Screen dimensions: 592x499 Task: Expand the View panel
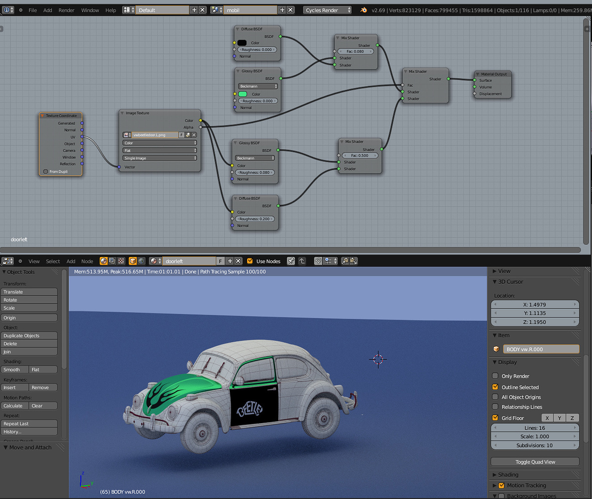tap(495, 271)
